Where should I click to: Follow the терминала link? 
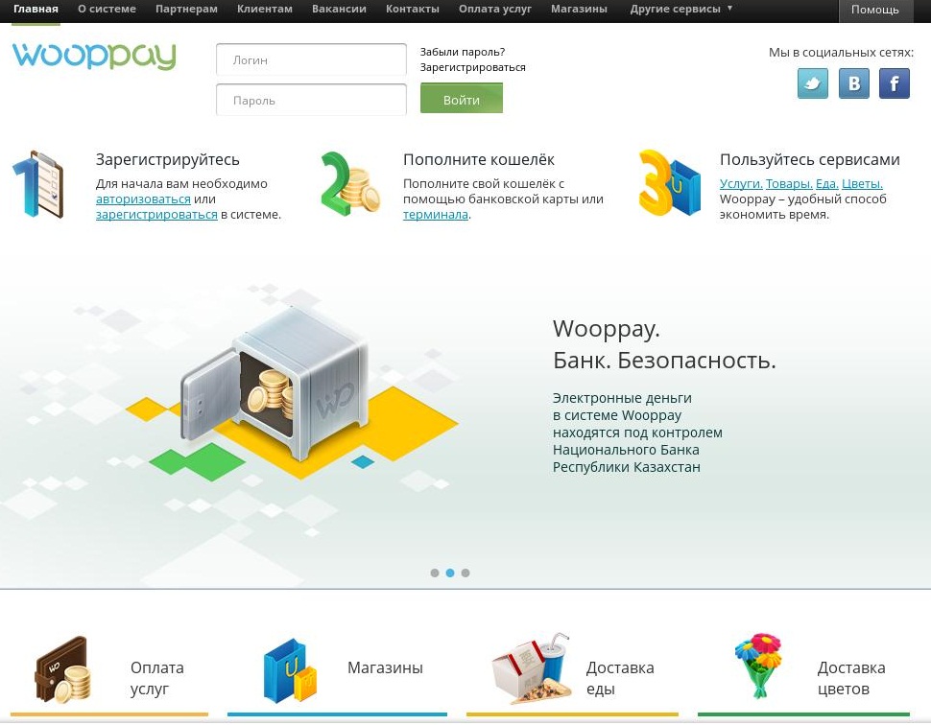pyautogui.click(x=435, y=215)
